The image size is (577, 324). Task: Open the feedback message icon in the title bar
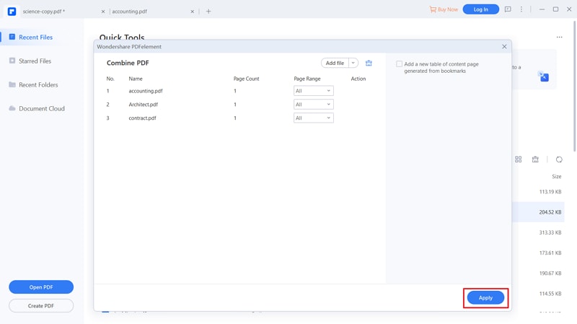pyautogui.click(x=508, y=9)
